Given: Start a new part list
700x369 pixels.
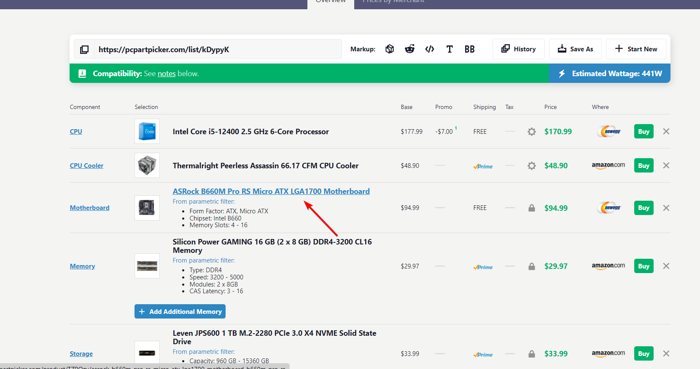Looking at the screenshot, I should click(x=636, y=49).
